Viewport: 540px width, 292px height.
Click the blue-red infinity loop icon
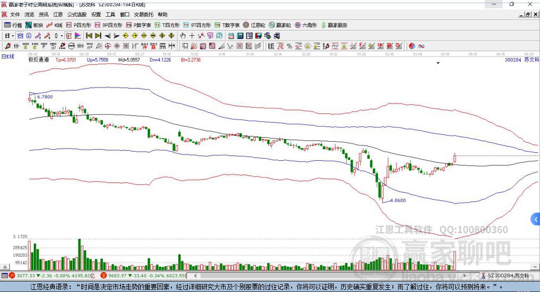pos(421,46)
